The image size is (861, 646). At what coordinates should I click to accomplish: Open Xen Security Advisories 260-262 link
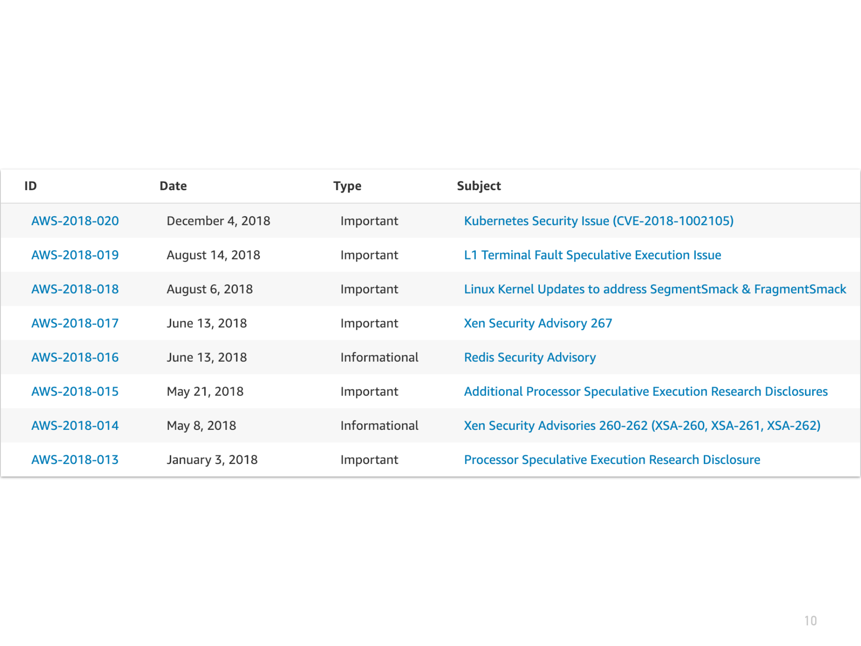[x=642, y=425]
